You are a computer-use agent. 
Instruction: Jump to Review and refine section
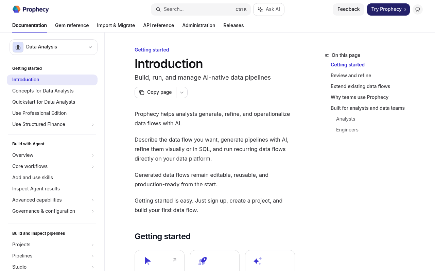(351, 76)
